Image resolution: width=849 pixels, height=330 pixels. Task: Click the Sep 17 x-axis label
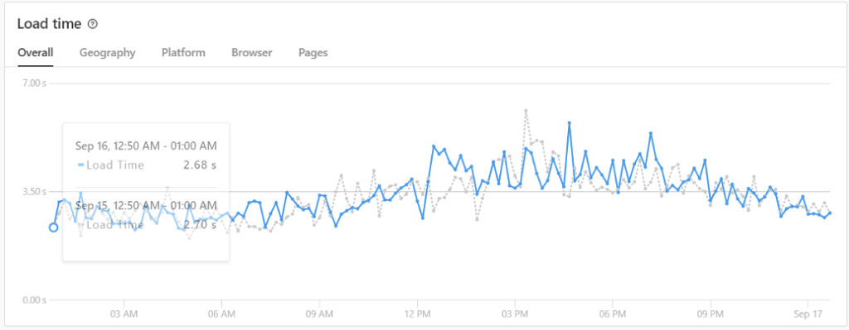tap(808, 314)
